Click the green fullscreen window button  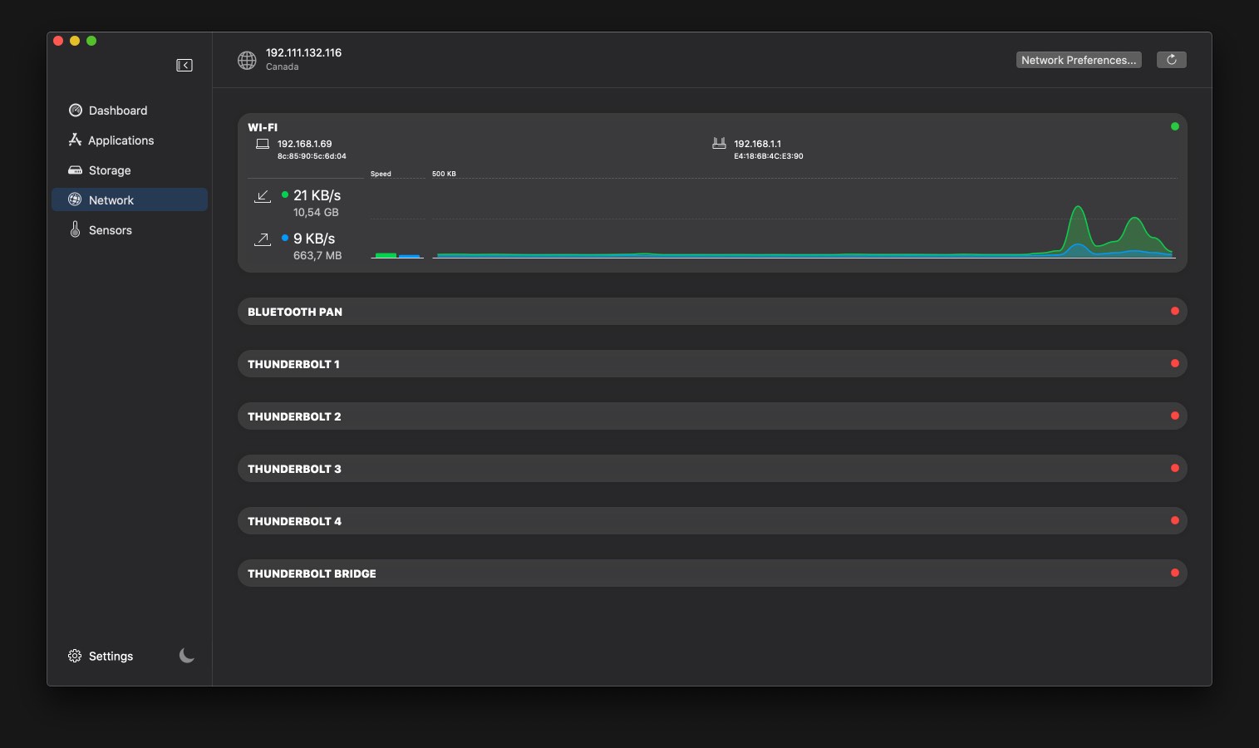click(x=91, y=41)
